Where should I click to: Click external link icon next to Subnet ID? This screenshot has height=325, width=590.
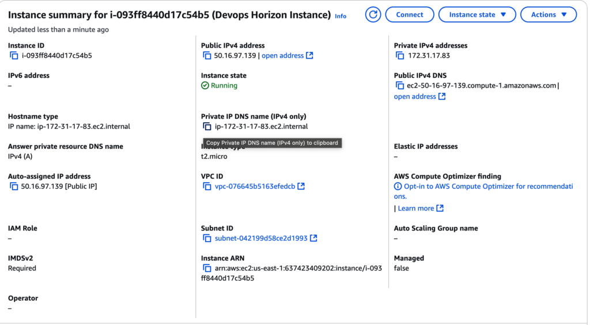coord(313,238)
